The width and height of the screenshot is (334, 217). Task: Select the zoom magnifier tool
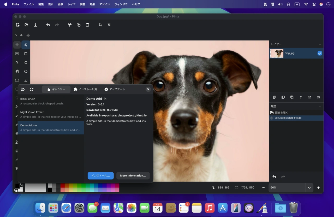tap(17, 63)
